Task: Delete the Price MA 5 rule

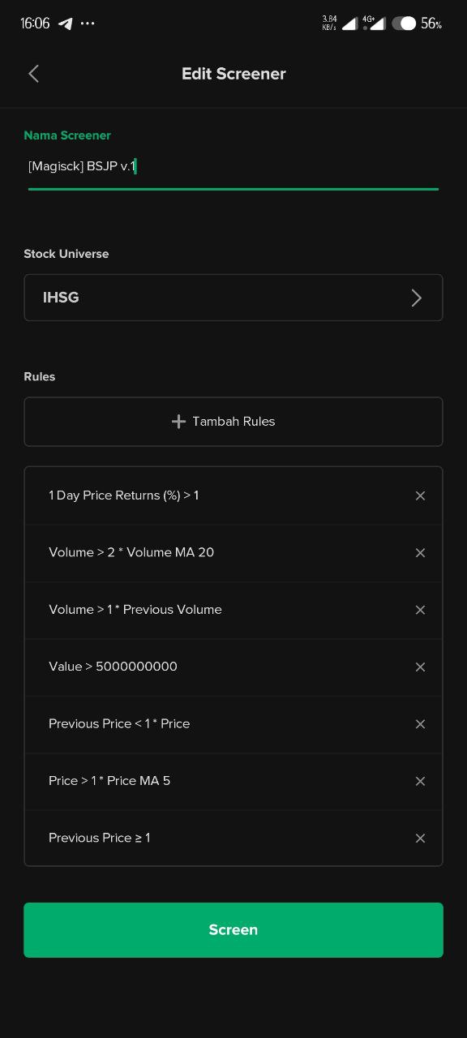Action: 420,781
